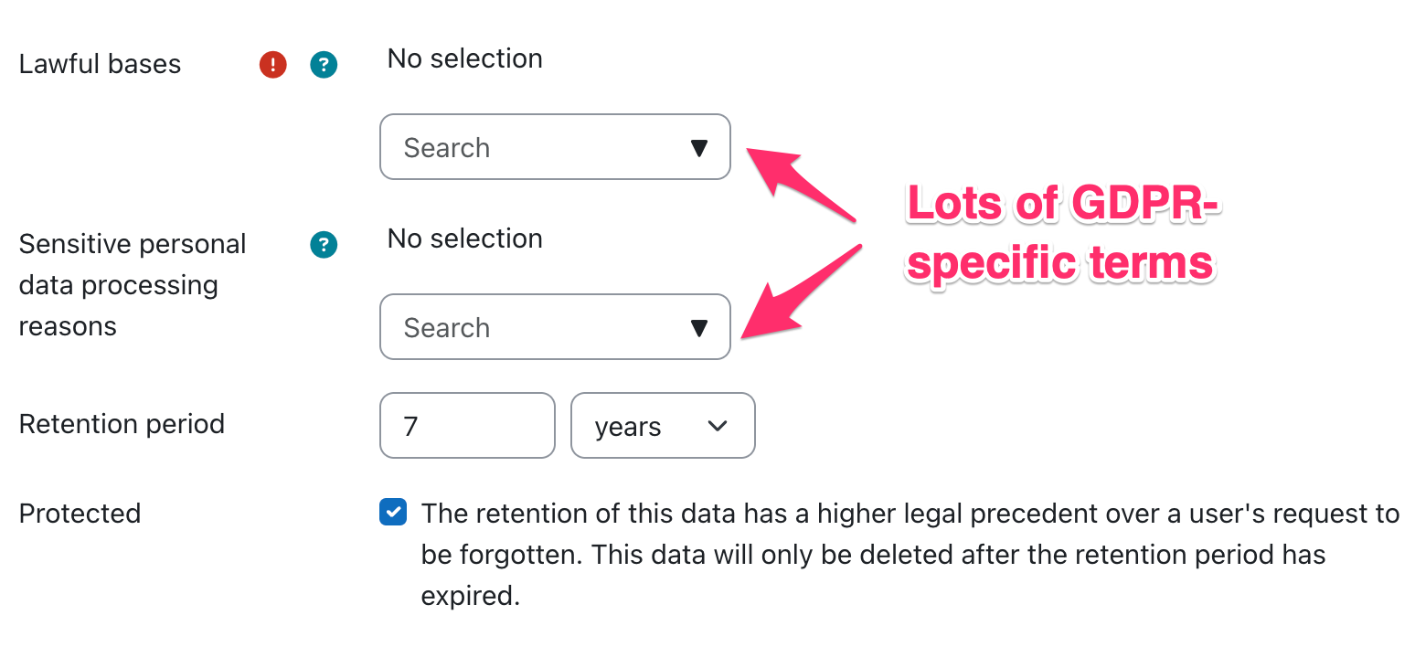This screenshot has height=647, width=1415.
Task: Click the Sensitive data reasons dropdown arrow
Action: click(x=699, y=328)
